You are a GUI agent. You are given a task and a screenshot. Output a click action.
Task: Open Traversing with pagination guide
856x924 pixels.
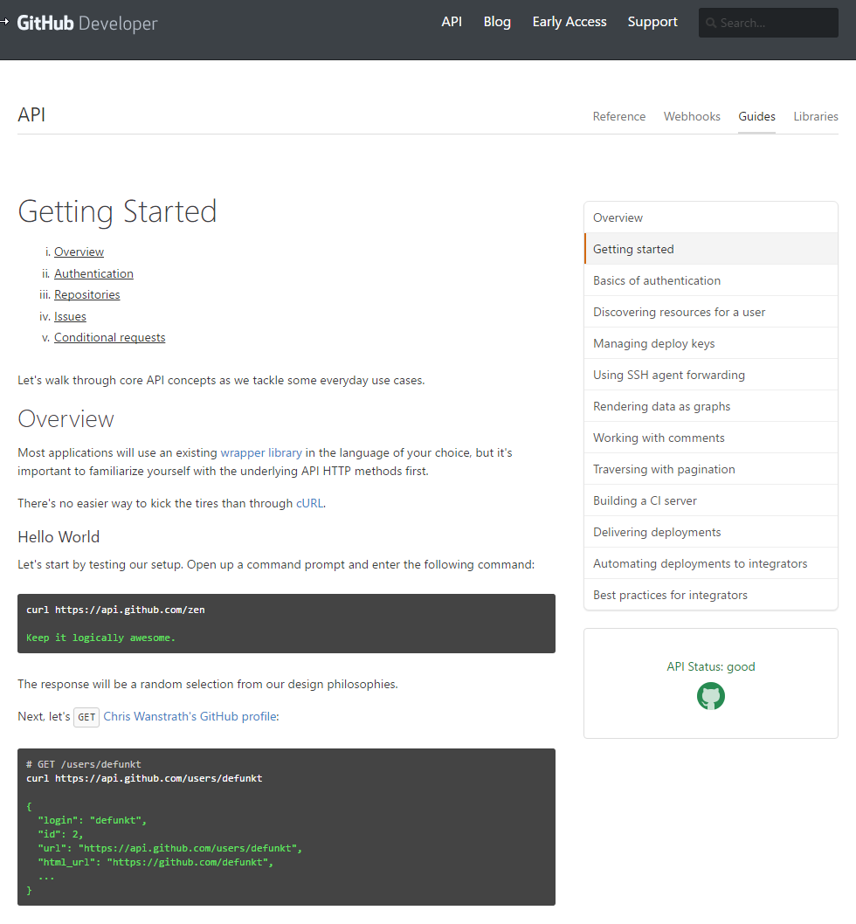pos(710,469)
